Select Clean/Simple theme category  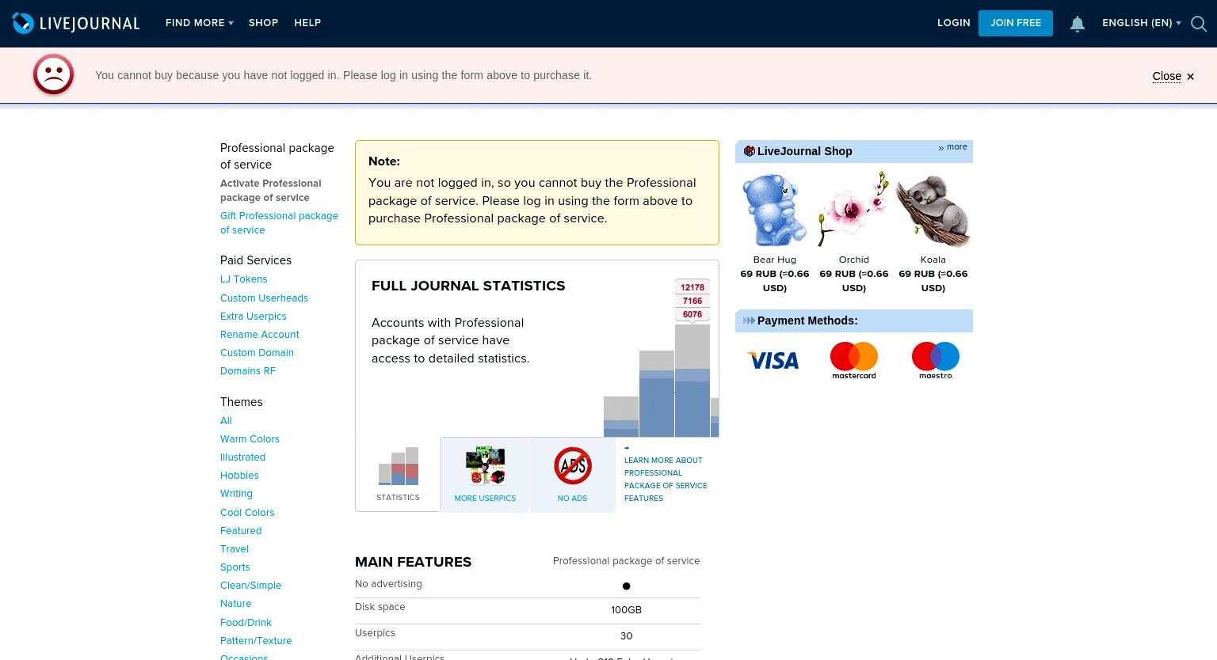coord(250,586)
